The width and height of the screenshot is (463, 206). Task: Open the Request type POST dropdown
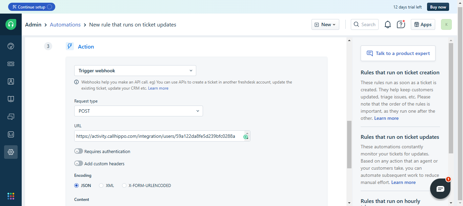pos(139,111)
